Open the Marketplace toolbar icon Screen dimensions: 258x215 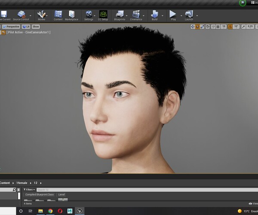point(71,14)
